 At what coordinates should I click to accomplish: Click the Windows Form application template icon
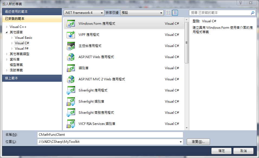point(71,23)
